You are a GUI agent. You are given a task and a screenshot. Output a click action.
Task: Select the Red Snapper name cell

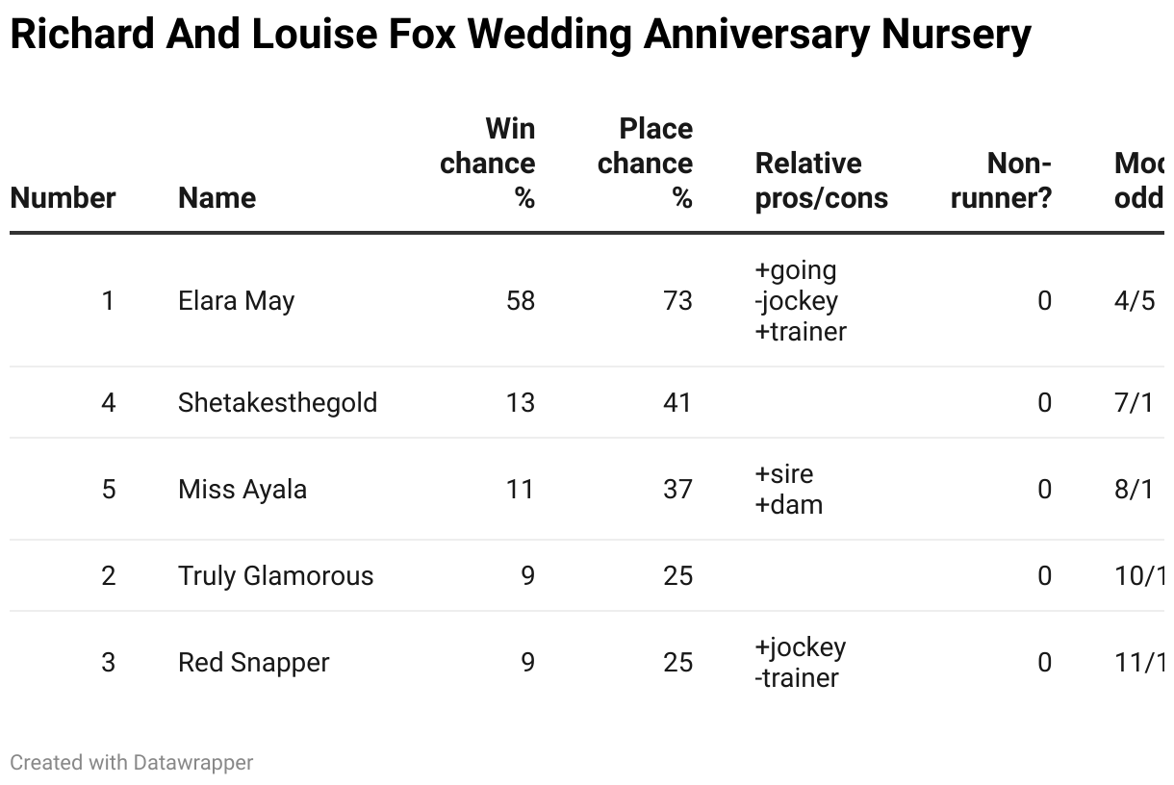click(x=254, y=662)
